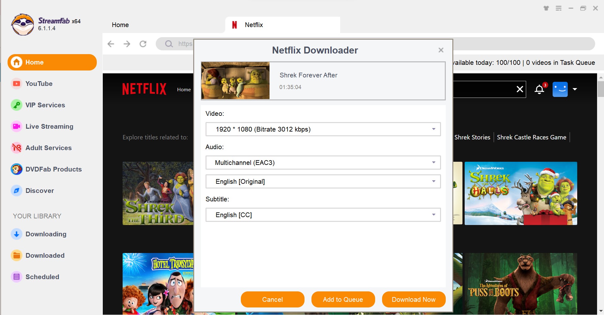604x315 pixels.
Task: Open the Multichannel (EAC3) audio dropdown
Action: pyautogui.click(x=323, y=163)
